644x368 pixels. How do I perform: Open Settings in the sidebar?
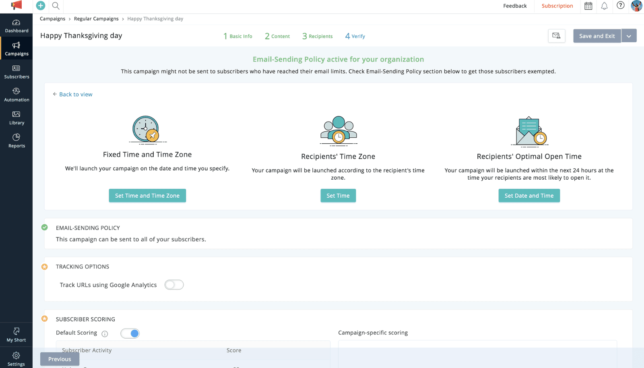(16, 359)
